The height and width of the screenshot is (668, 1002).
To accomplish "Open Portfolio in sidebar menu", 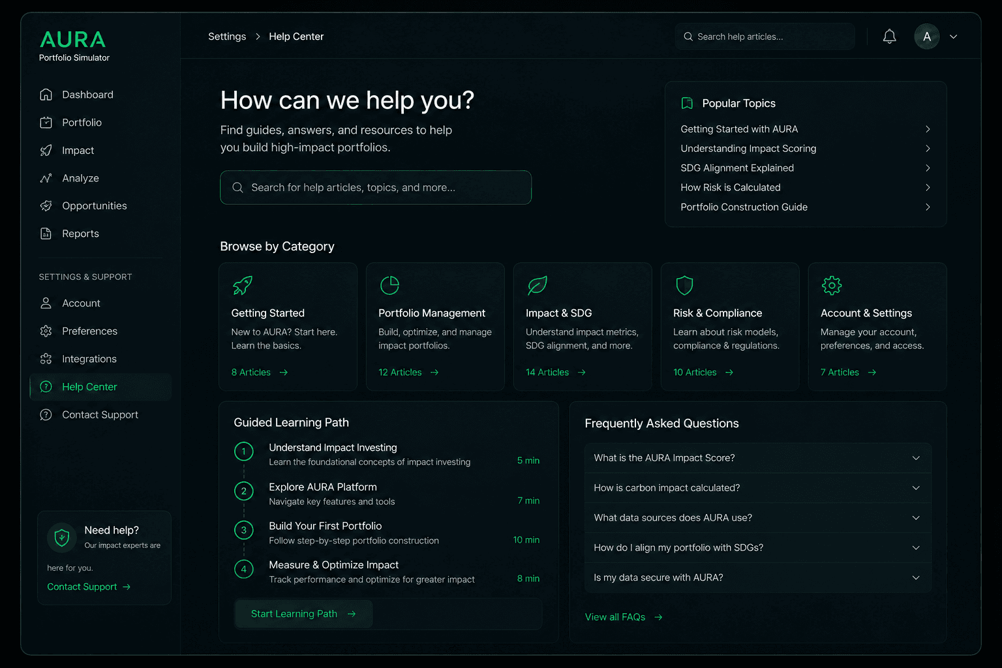I will (x=100, y=123).
